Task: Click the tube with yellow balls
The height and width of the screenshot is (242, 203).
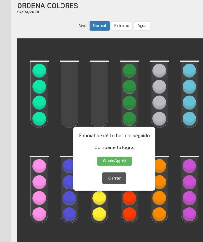Action: coord(99,207)
